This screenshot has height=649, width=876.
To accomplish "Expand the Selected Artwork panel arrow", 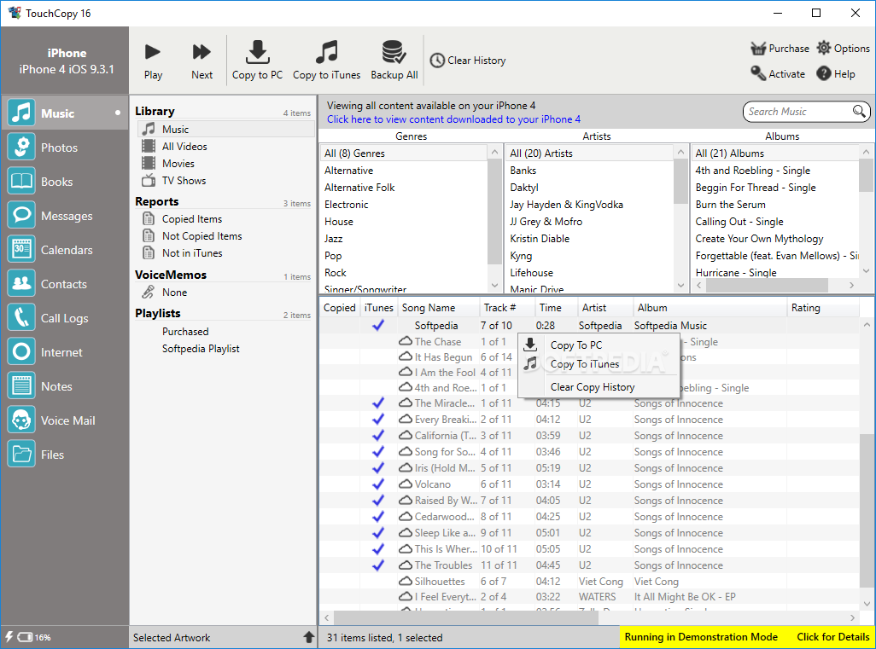I will [308, 637].
